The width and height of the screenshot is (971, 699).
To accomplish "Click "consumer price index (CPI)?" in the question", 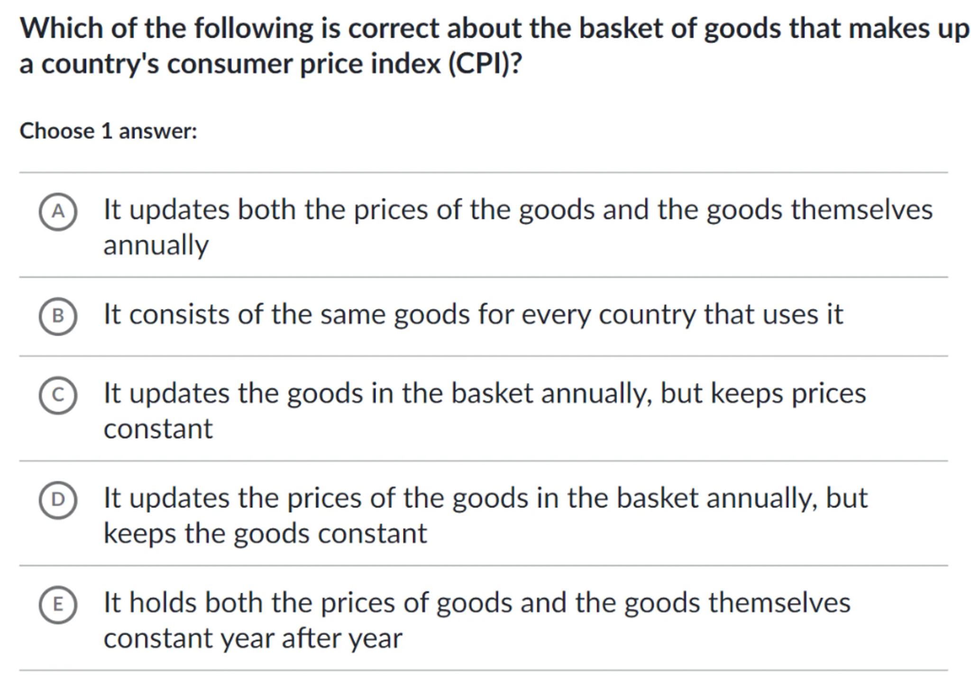I will point(344,64).
